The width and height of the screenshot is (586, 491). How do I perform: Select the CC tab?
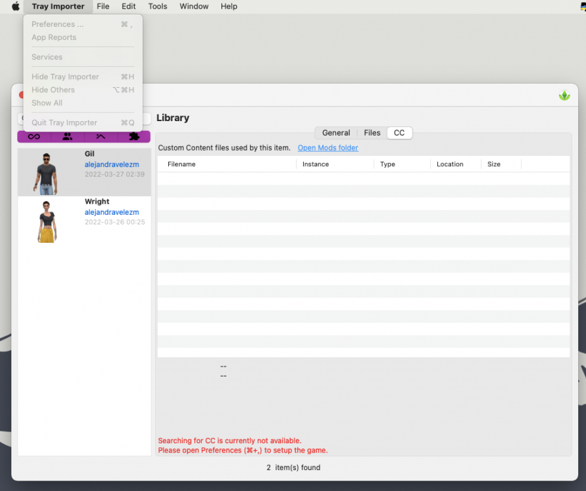399,133
